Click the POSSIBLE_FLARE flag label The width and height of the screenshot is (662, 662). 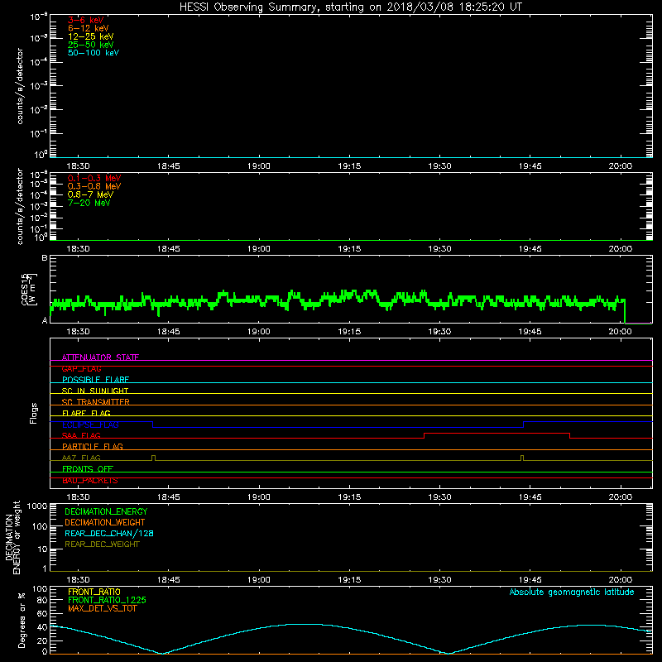point(95,380)
